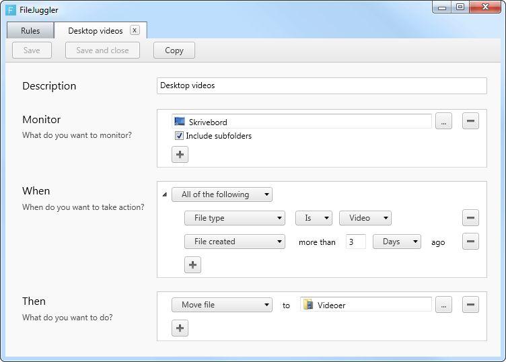Screen dimensions: 506x362
Task: Click the Save button
Action: click(32, 50)
